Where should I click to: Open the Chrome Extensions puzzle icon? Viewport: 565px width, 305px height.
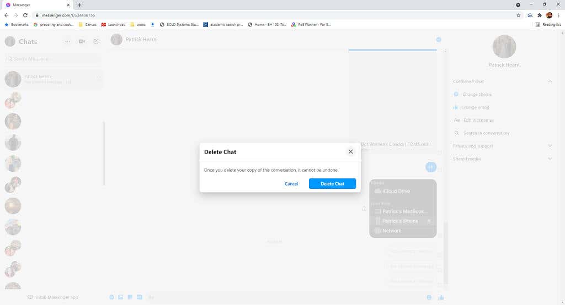pyautogui.click(x=539, y=15)
